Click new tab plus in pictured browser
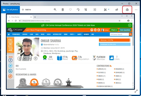 coord(35,17)
